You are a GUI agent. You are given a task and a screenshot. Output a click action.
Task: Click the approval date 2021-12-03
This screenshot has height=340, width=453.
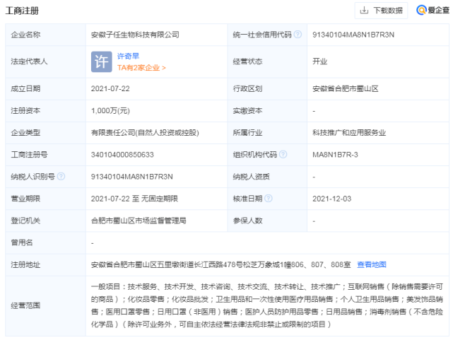[331, 199]
